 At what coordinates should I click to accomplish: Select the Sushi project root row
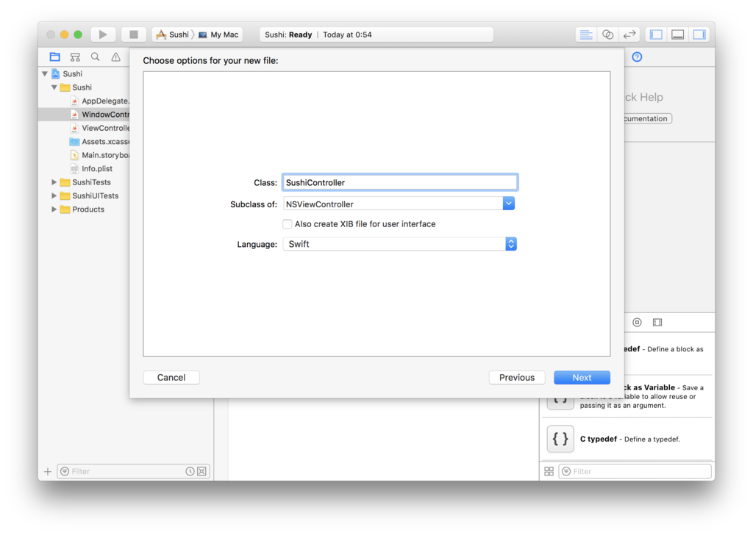click(x=85, y=74)
